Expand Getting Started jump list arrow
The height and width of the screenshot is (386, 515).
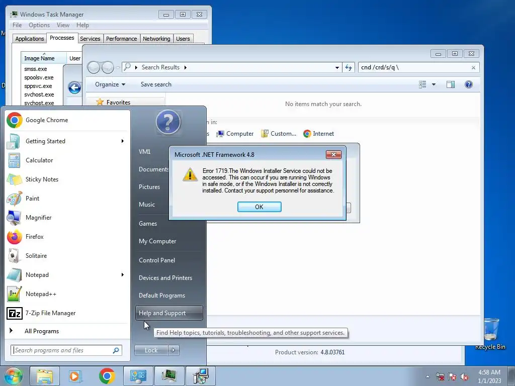[123, 141]
